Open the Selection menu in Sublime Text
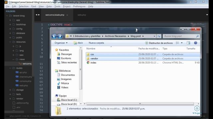The width and height of the screenshot is (213, 119). pos(24,6)
